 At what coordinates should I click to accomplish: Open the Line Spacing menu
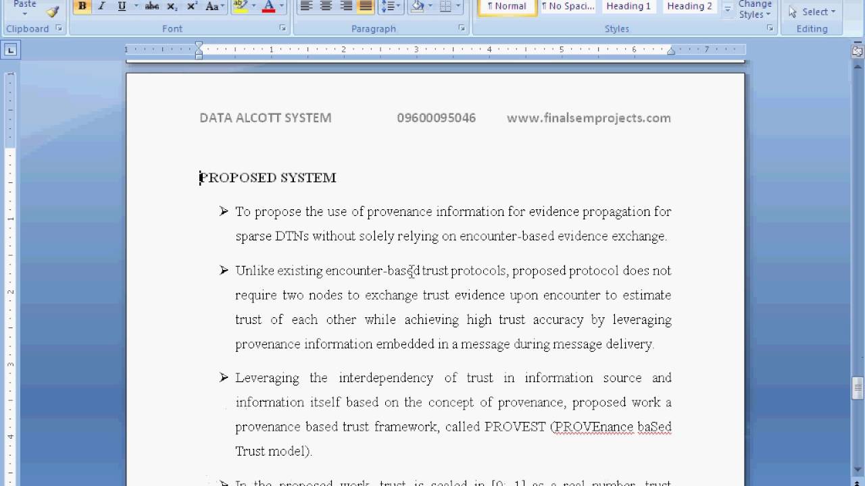(390, 7)
